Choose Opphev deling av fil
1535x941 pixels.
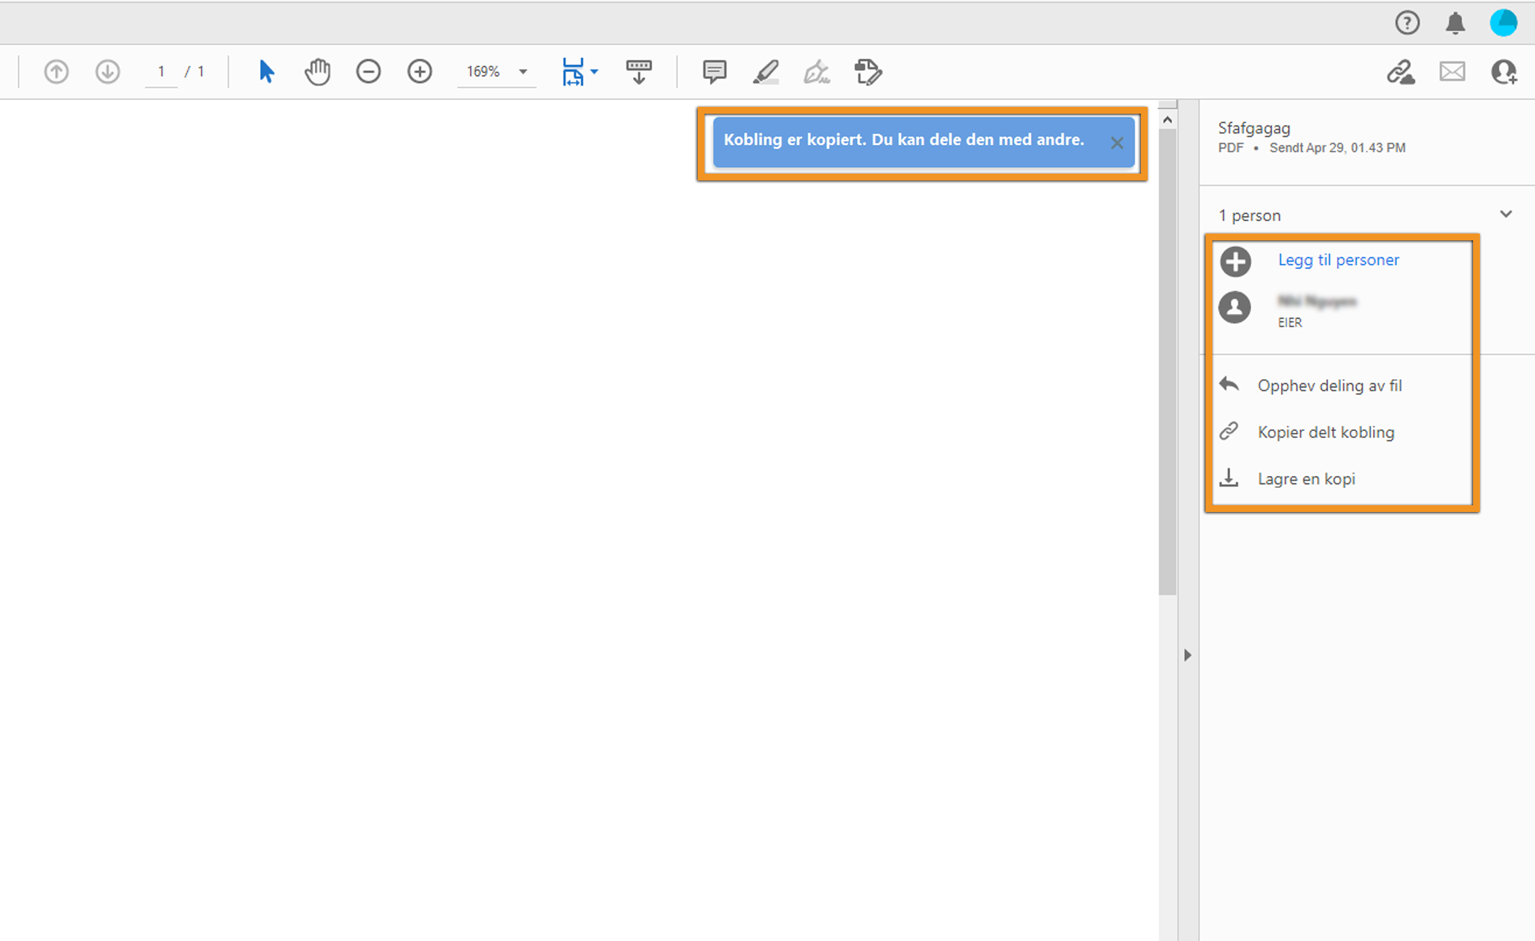(1329, 385)
